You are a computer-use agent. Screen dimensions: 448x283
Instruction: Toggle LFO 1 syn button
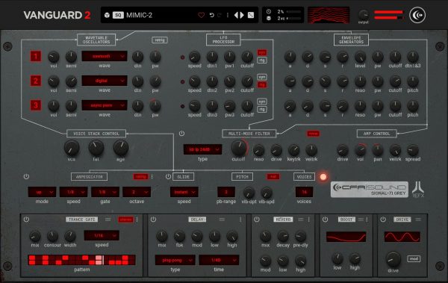point(262,52)
